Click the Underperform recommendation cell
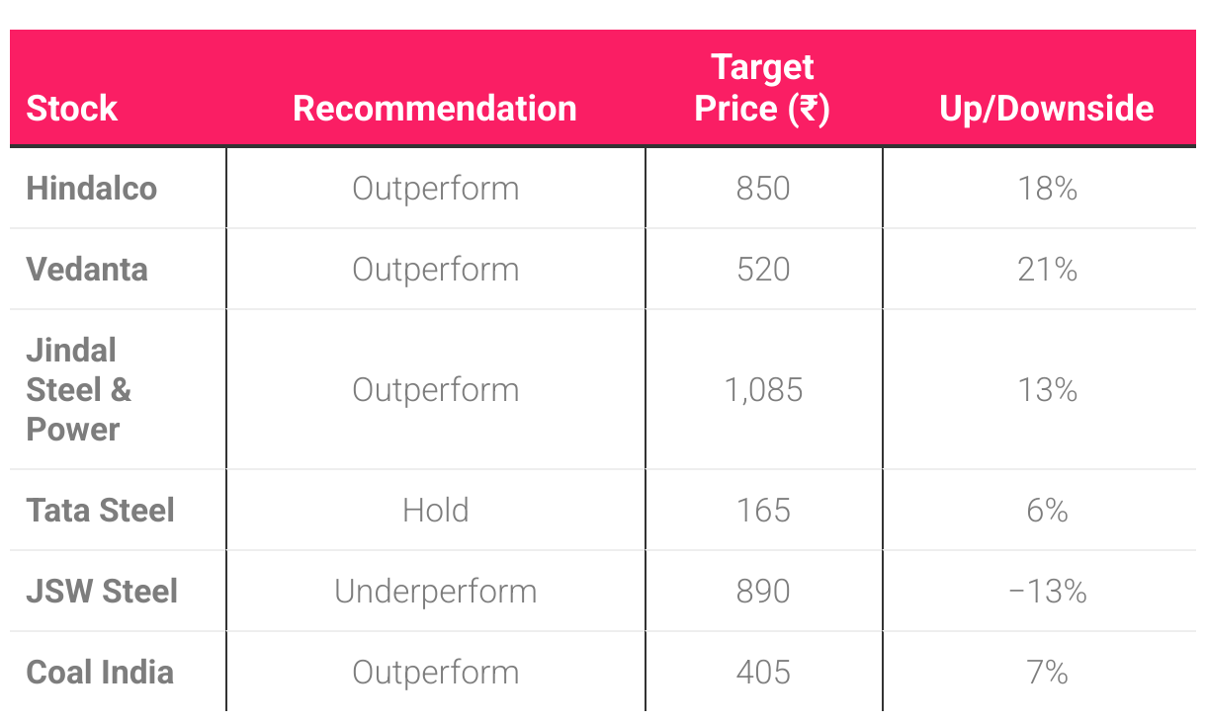The width and height of the screenshot is (1206, 721). [x=435, y=592]
